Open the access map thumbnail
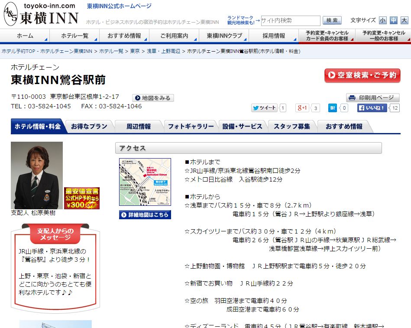Viewport: 411px width, 328px height. pyautogui.click(x=145, y=182)
